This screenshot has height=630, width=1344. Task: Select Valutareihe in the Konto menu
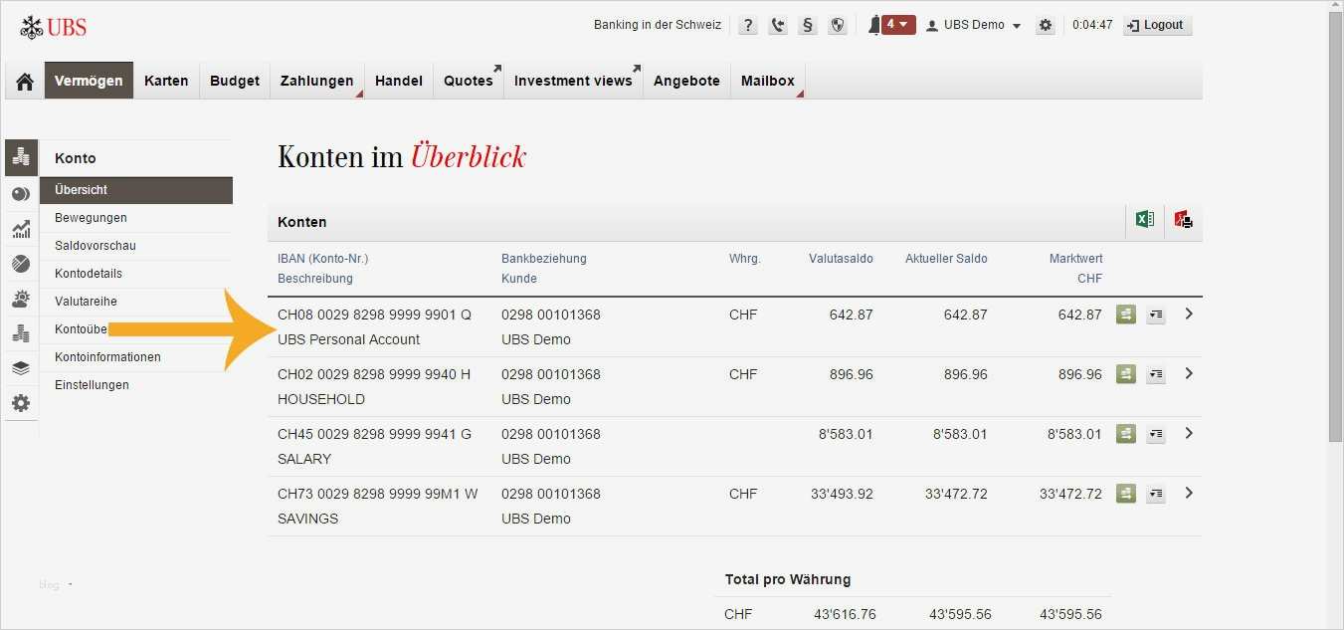point(136,302)
